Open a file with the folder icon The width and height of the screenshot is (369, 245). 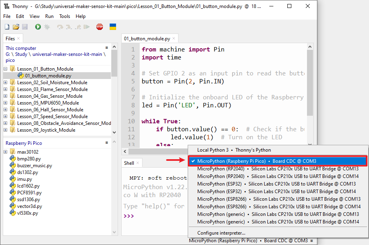coord(16,27)
